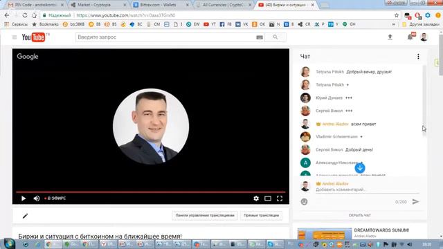
Task: Open the YouTube guide hamburger menu
Action: pyautogui.click(x=15, y=37)
